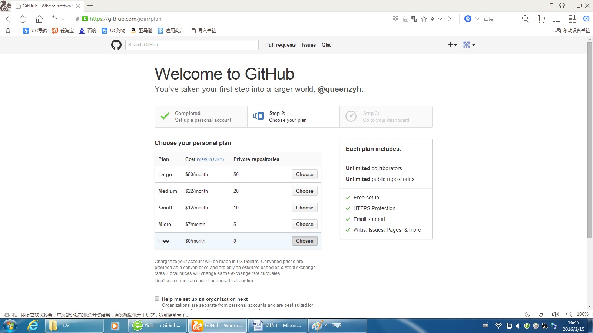The width and height of the screenshot is (593, 333).
Task: Choose the Medium plan
Action: tap(305, 191)
